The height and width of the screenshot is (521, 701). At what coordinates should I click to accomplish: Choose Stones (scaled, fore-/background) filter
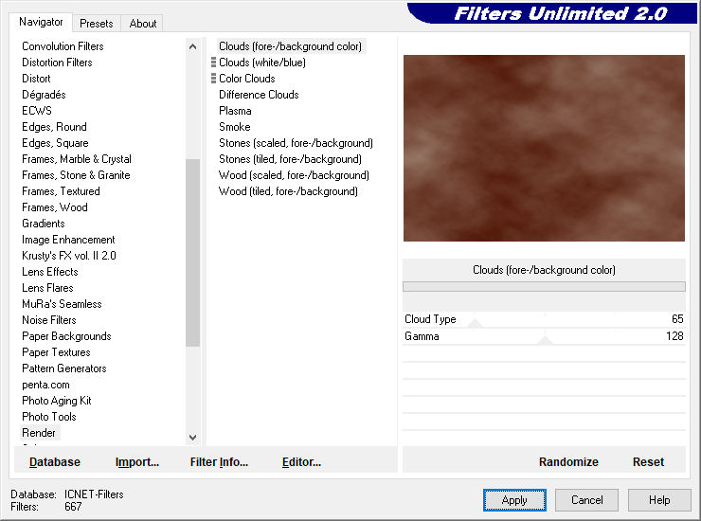coord(296,143)
